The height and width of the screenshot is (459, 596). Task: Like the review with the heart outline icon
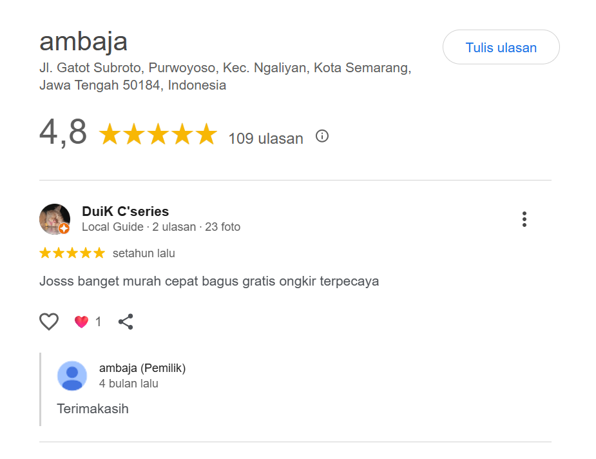(49, 322)
